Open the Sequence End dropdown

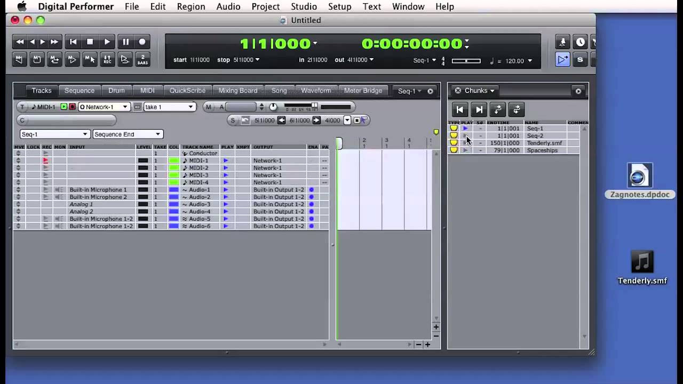point(128,134)
